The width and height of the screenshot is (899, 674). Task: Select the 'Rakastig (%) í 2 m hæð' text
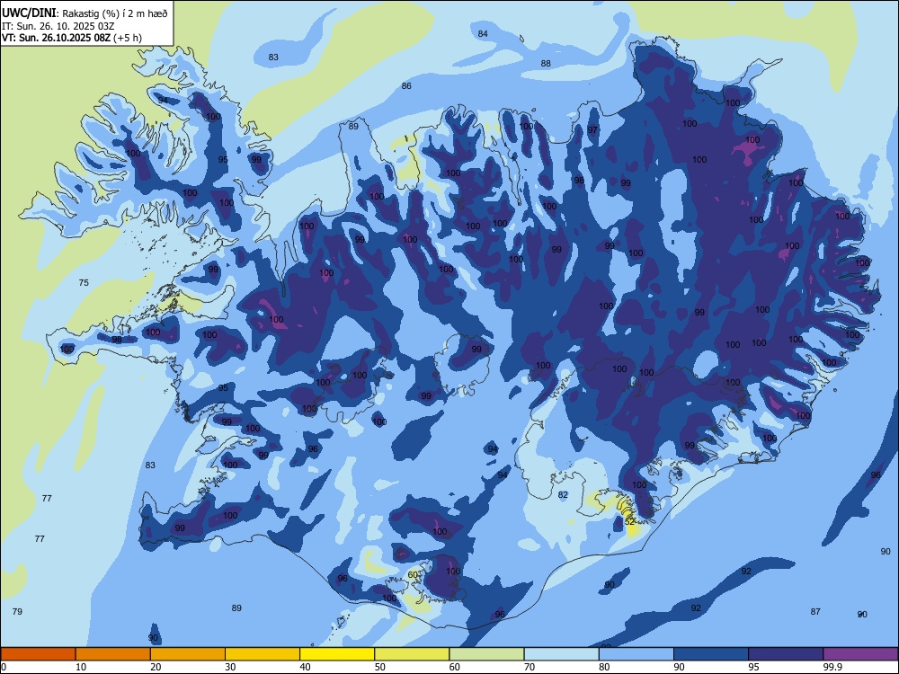114,13
